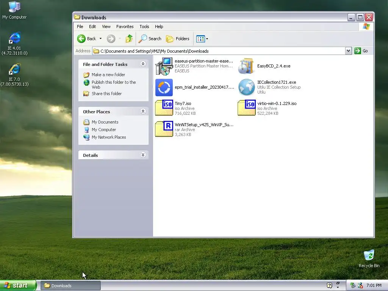
Task: Select the IE 4.01 desktop shortcut
Action: (x=14, y=44)
